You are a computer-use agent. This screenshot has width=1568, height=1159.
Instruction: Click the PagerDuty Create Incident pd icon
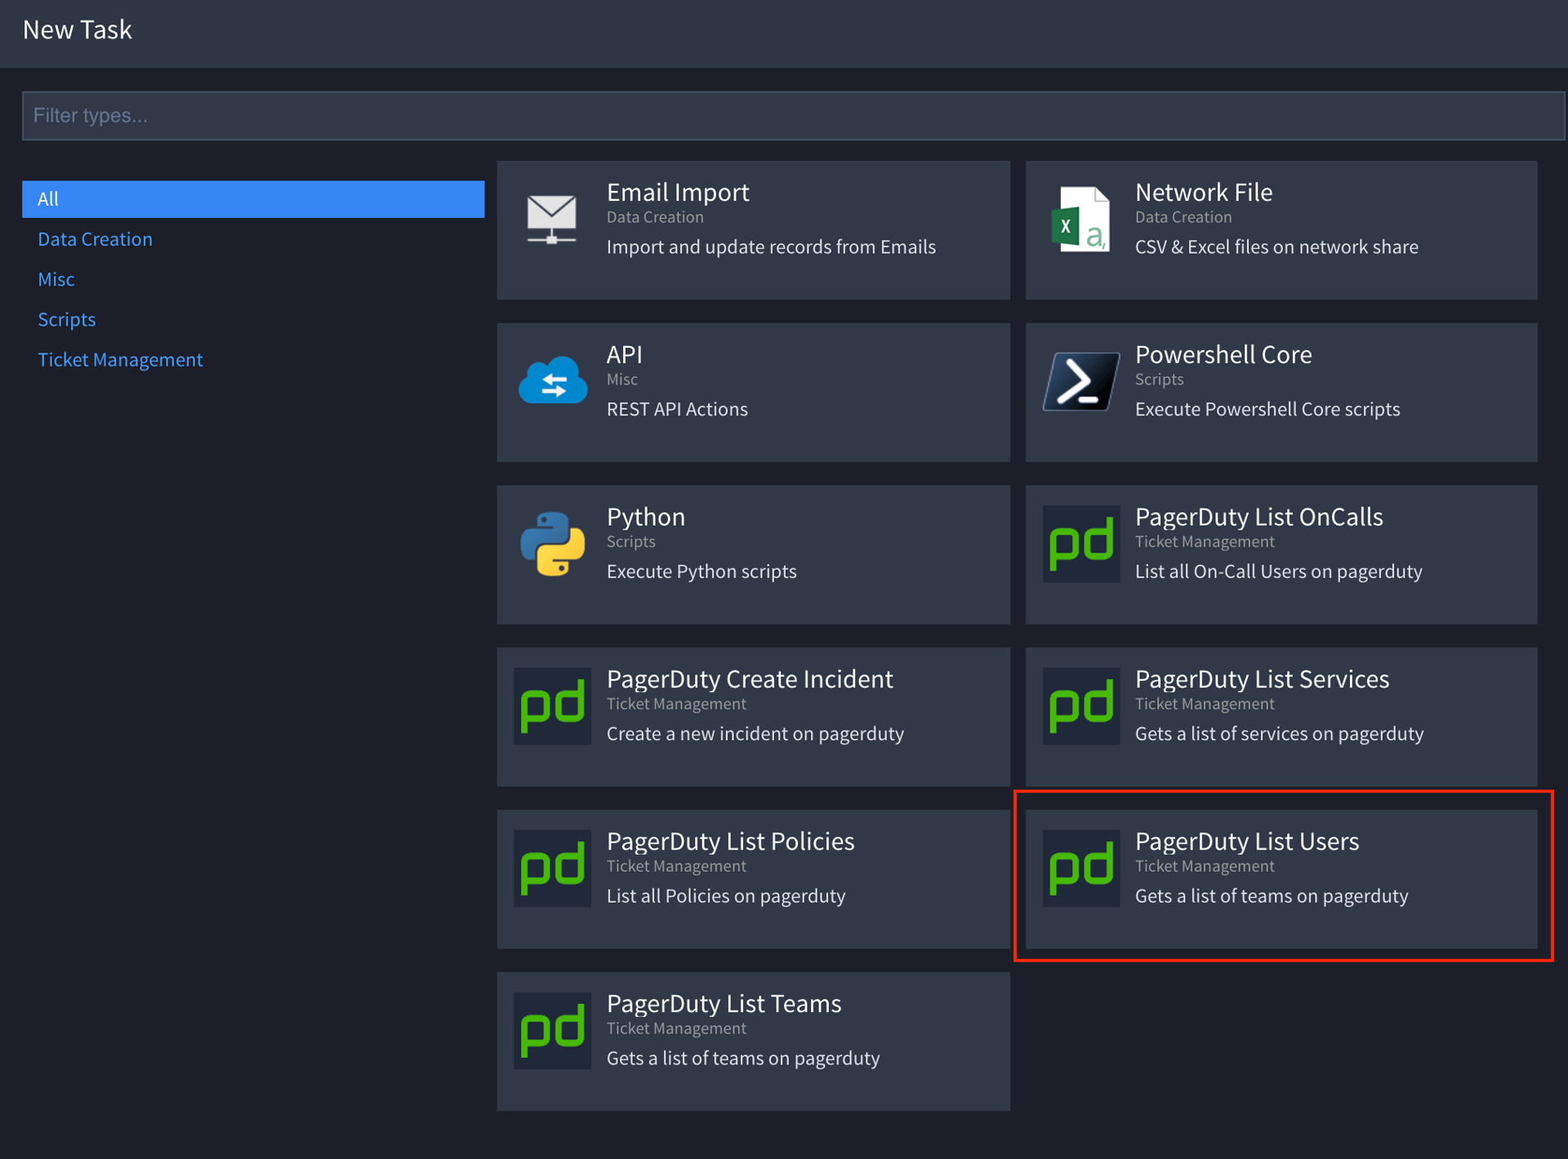tap(553, 706)
